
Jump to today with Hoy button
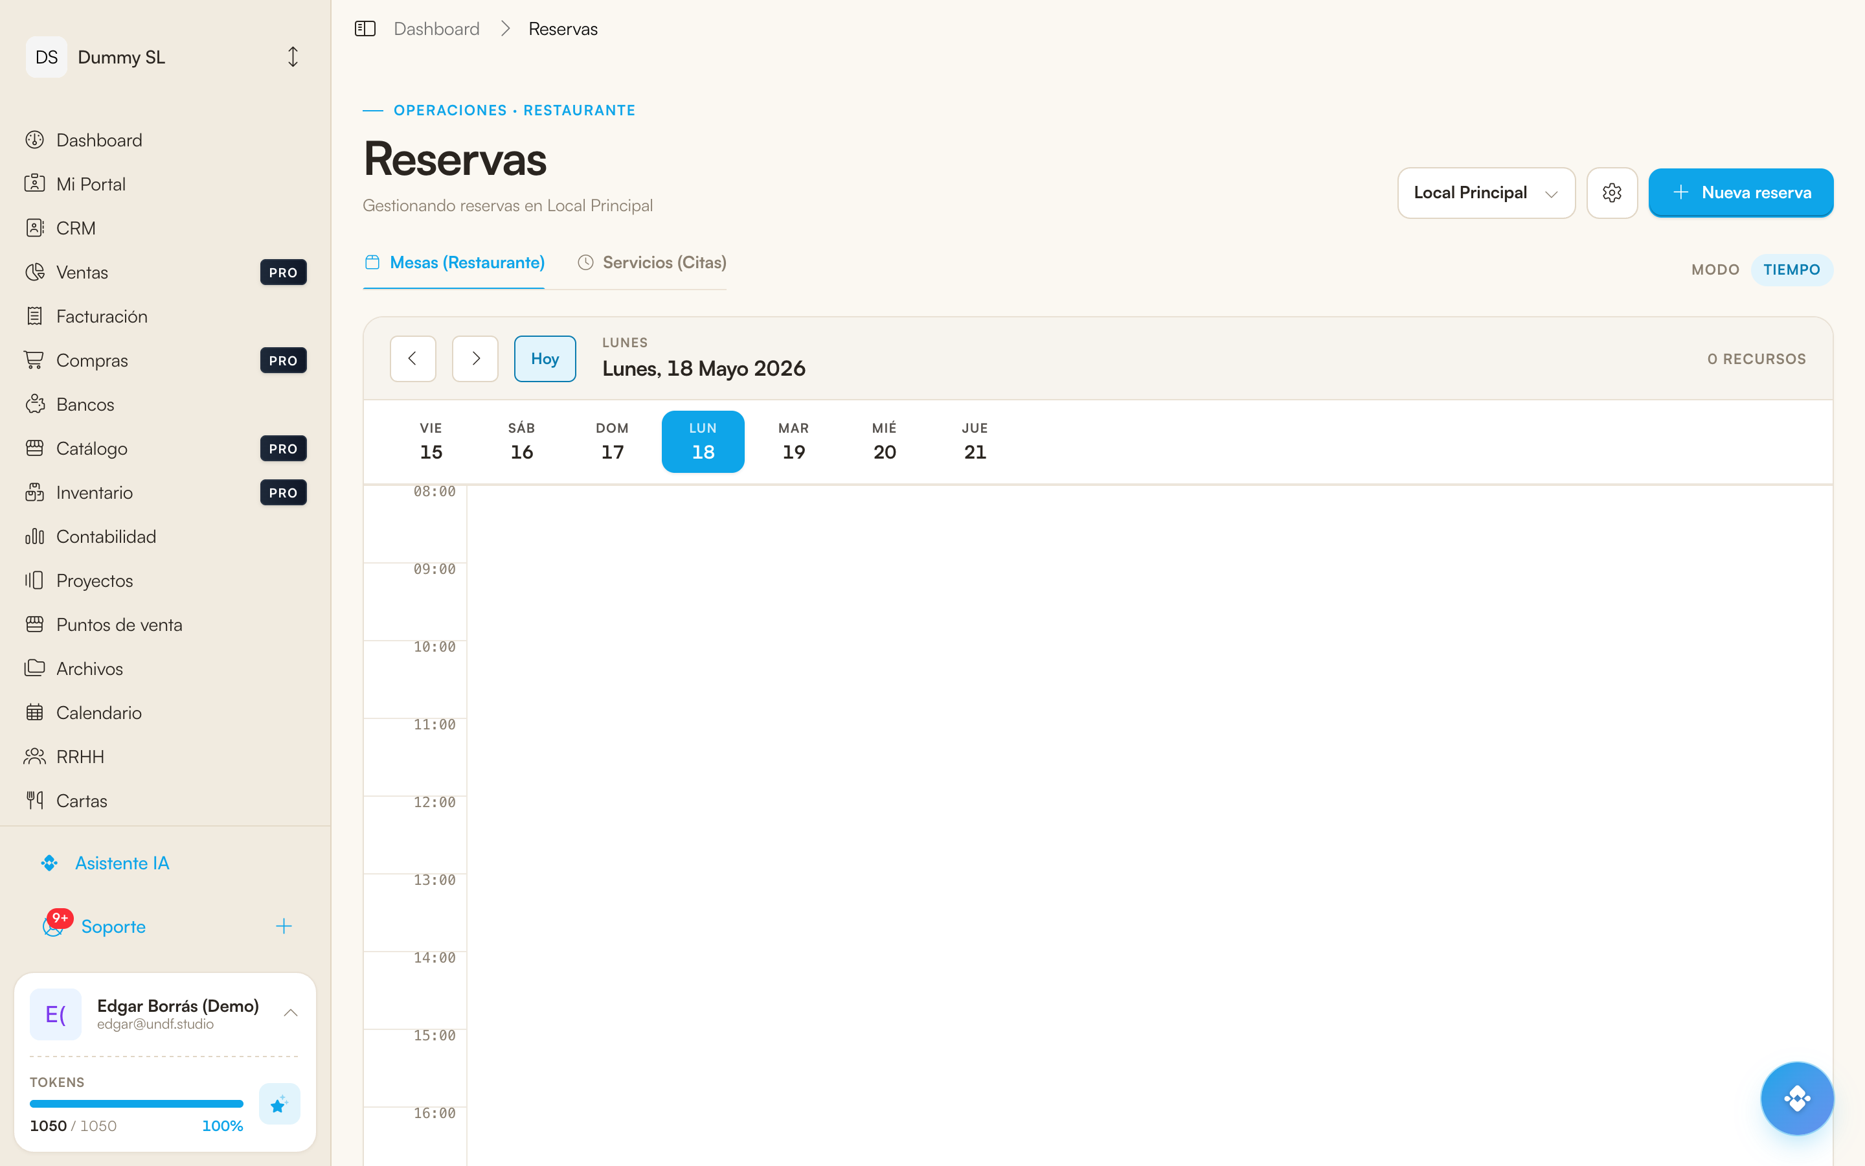(545, 359)
